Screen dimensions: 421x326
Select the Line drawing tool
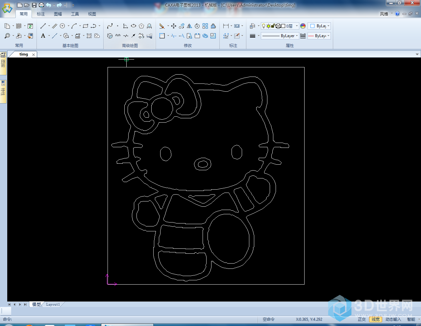43,26
